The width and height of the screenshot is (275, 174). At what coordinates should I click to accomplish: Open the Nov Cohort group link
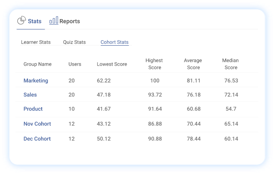pyautogui.click(x=37, y=124)
